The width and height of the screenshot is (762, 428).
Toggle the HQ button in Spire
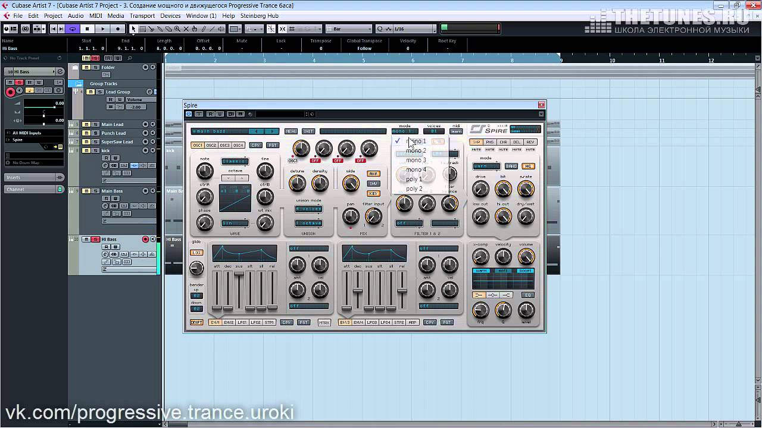(529, 166)
